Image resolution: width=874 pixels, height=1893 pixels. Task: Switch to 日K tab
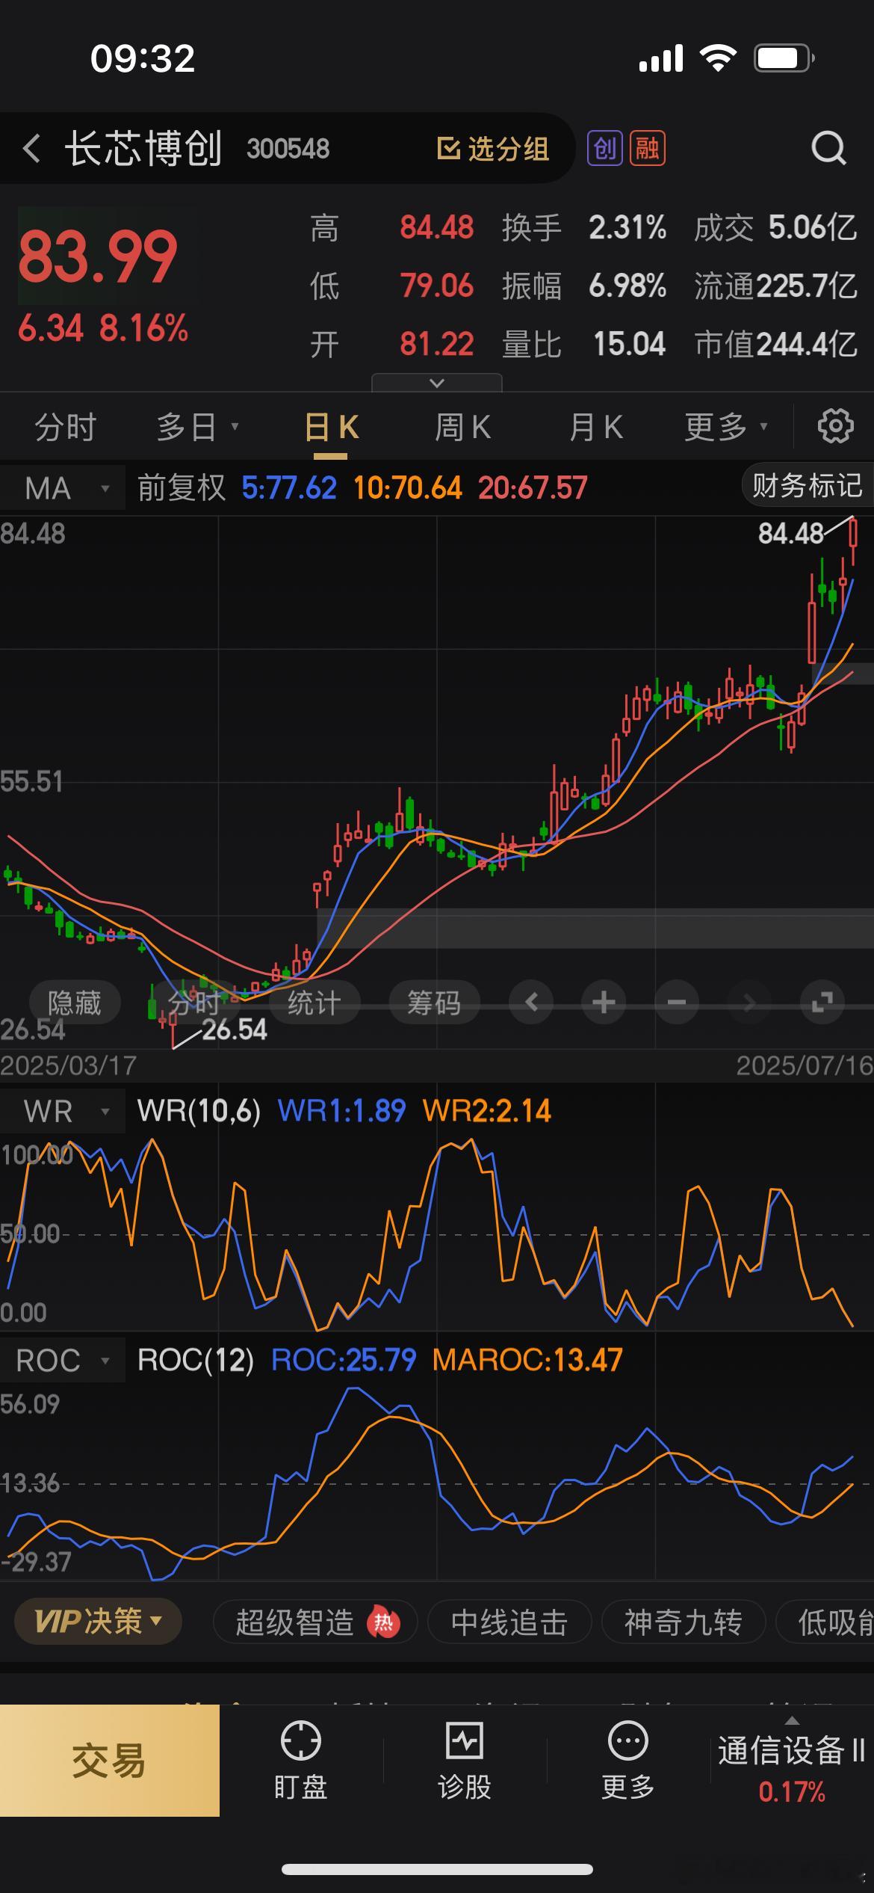click(332, 427)
